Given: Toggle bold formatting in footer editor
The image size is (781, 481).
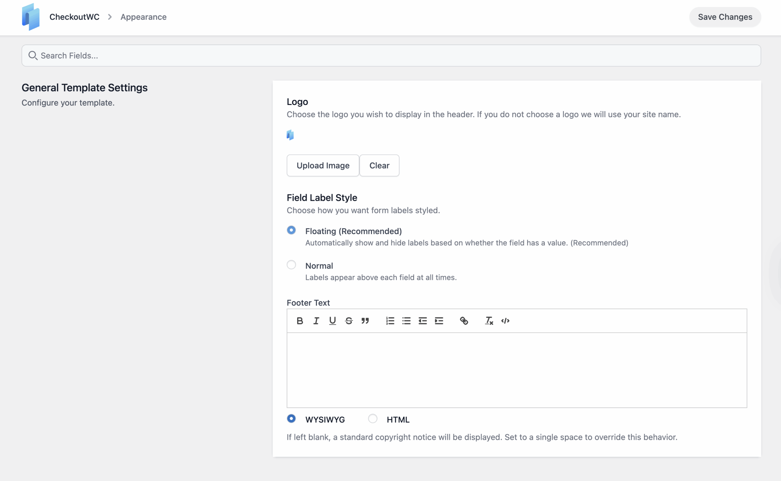Looking at the screenshot, I should [300, 321].
